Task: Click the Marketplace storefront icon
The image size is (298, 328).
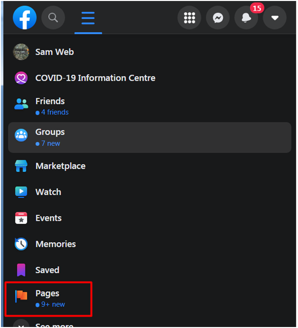Action: [x=21, y=166]
